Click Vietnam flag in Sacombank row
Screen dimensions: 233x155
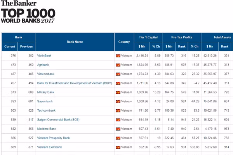(x=118, y=102)
